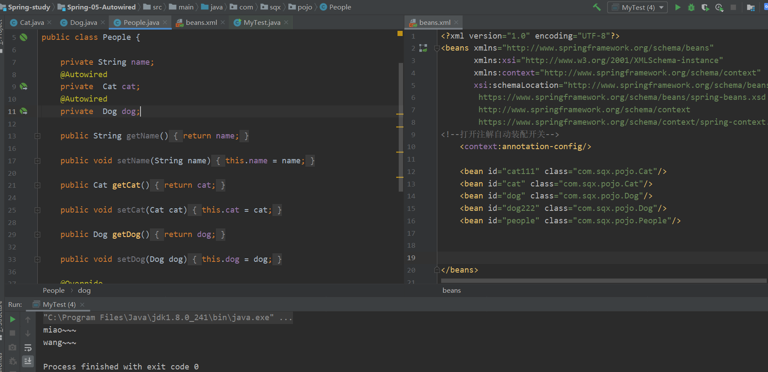
Task: Click beans in the XML breadcrumb
Action: (x=451, y=291)
